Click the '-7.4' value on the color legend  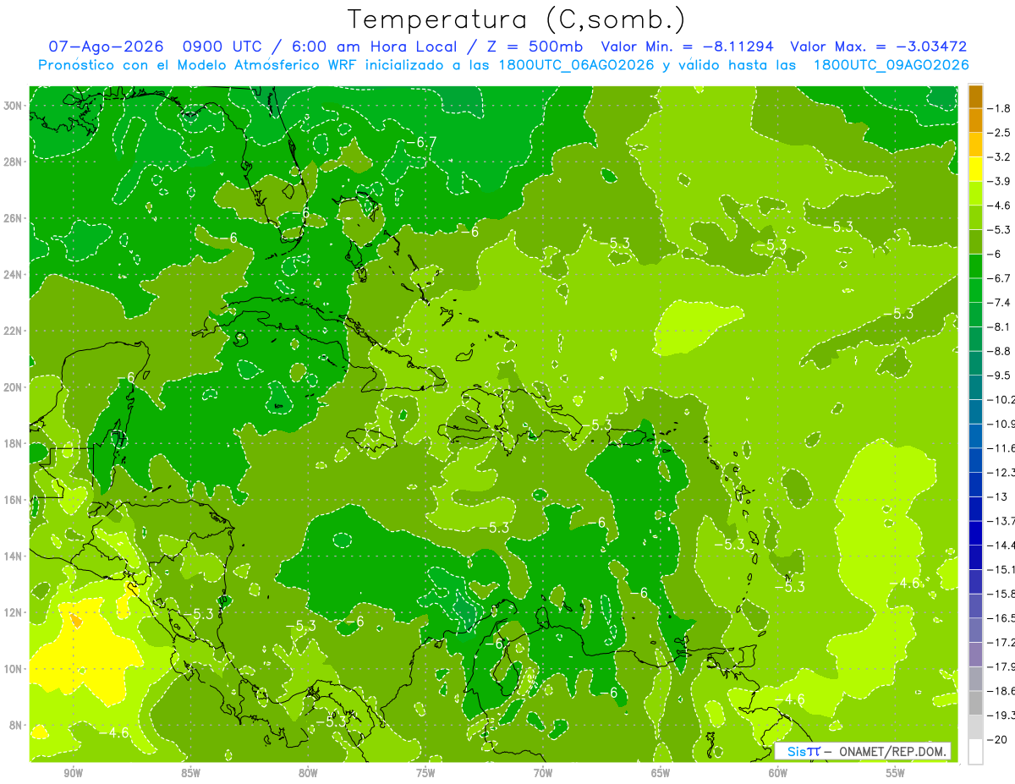(x=999, y=303)
